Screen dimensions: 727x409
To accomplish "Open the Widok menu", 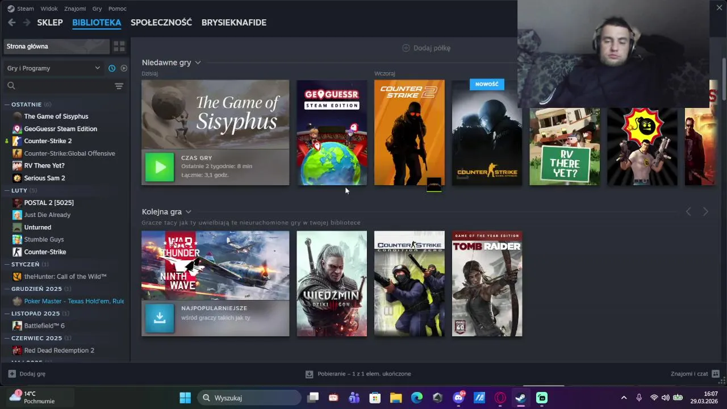I will [x=49, y=9].
